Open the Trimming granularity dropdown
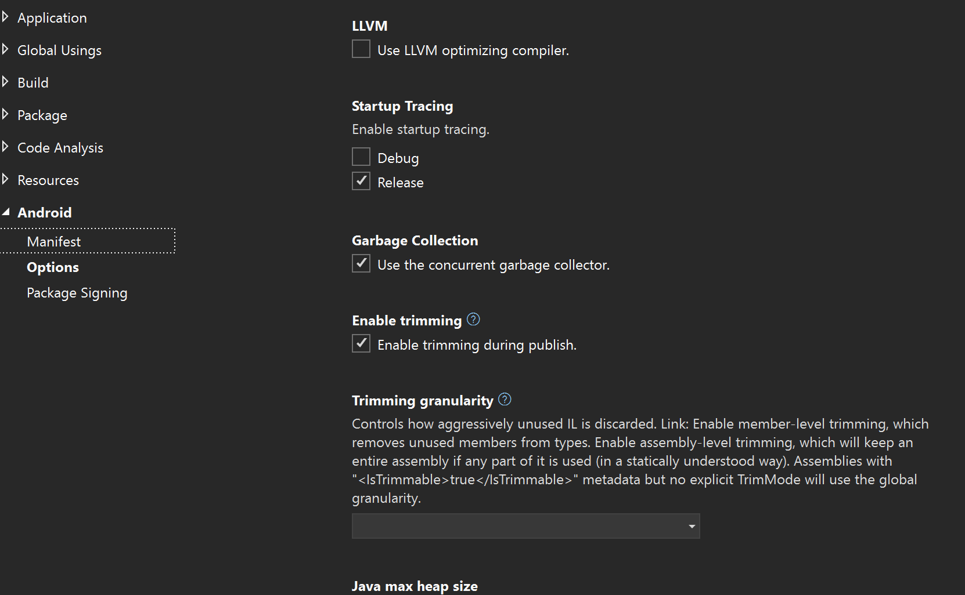965x595 pixels. (525, 526)
